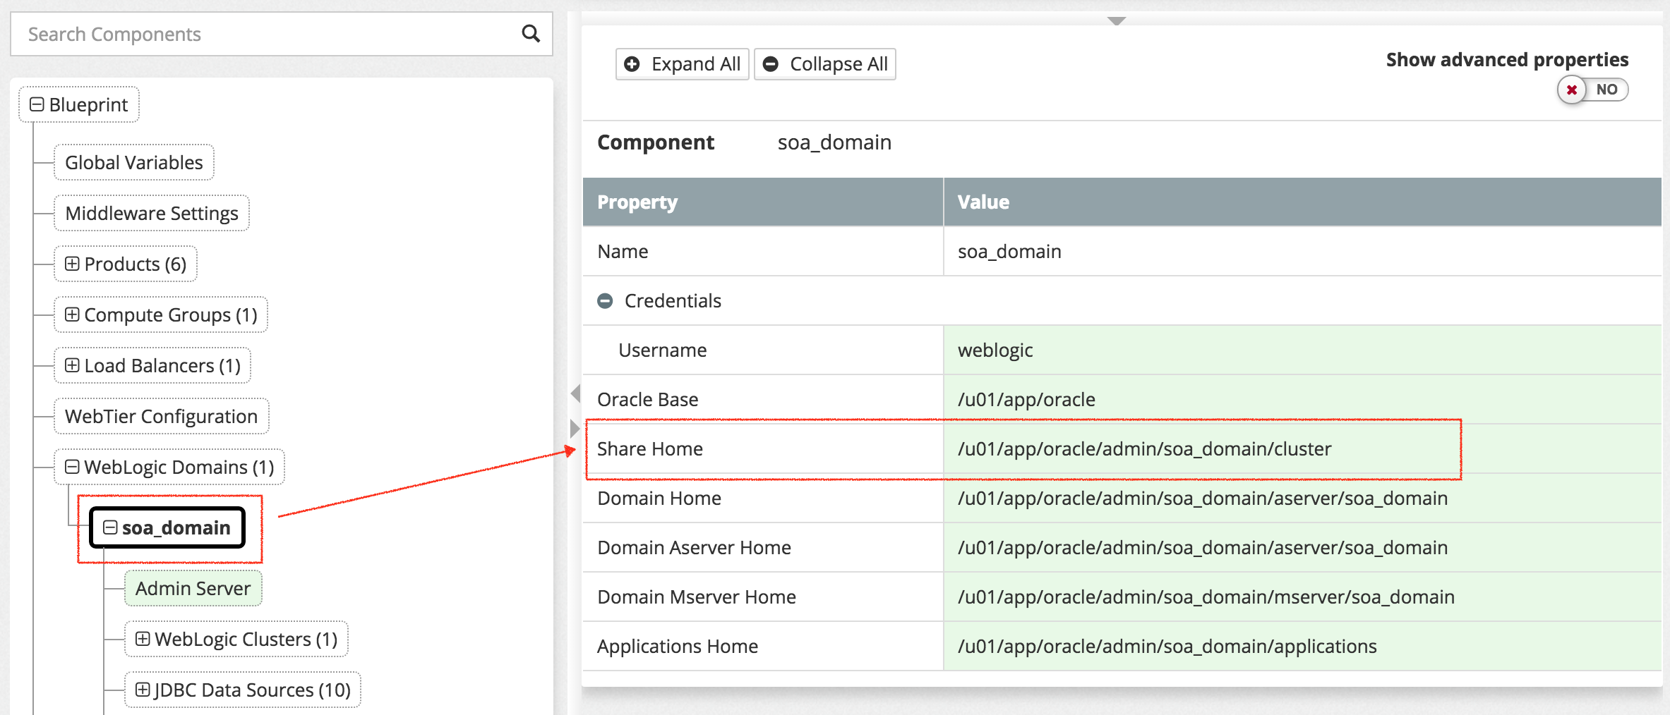Toggle Show advanced properties switch
Viewport: 1670px width, 715px height.
coord(1592,90)
